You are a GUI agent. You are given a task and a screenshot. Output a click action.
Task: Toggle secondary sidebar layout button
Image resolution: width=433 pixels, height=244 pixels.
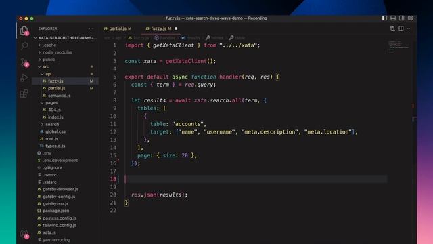click(401, 18)
